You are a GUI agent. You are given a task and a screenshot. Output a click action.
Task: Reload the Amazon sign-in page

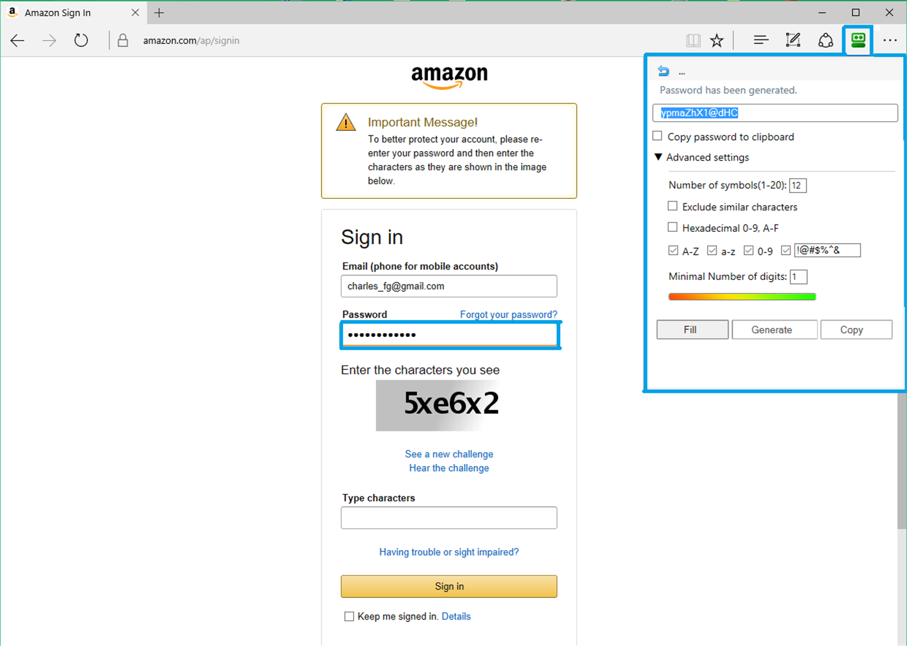(81, 40)
